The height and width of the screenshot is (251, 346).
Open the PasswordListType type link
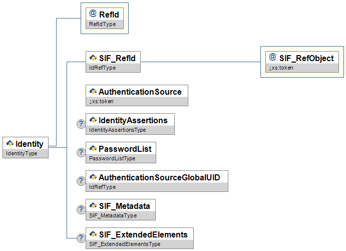[x=112, y=159]
